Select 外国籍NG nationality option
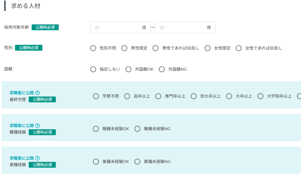 point(162,69)
